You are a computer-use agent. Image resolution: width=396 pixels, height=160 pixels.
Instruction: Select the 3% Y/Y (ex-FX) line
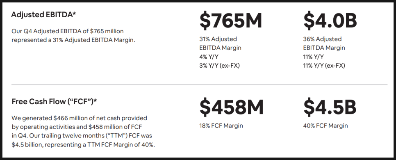[219, 66]
